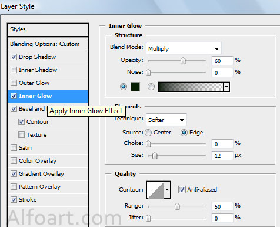Viewport: 280px width, 227px height.
Task: Click the Size value field showing 12
Action: click(222, 156)
